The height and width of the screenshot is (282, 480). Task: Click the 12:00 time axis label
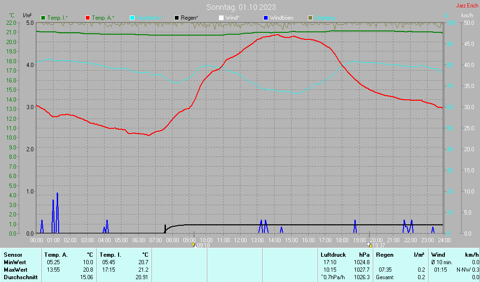(x=240, y=240)
